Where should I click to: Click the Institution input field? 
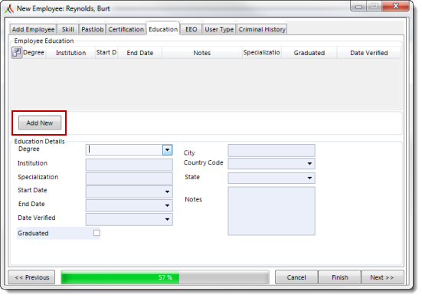[129, 165]
